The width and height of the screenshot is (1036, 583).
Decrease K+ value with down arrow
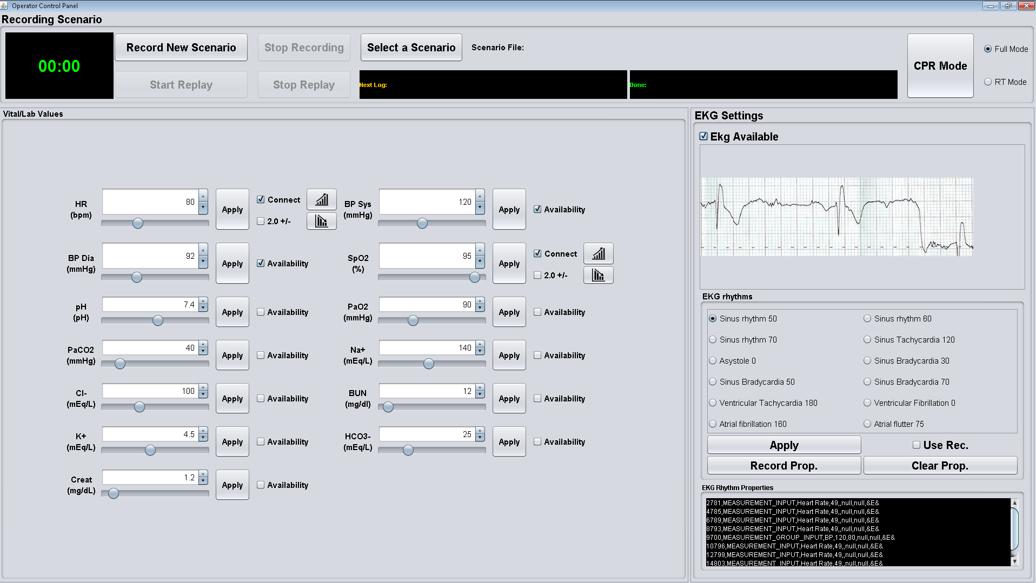click(203, 438)
